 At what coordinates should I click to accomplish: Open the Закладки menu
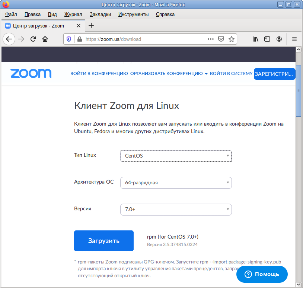click(100, 14)
